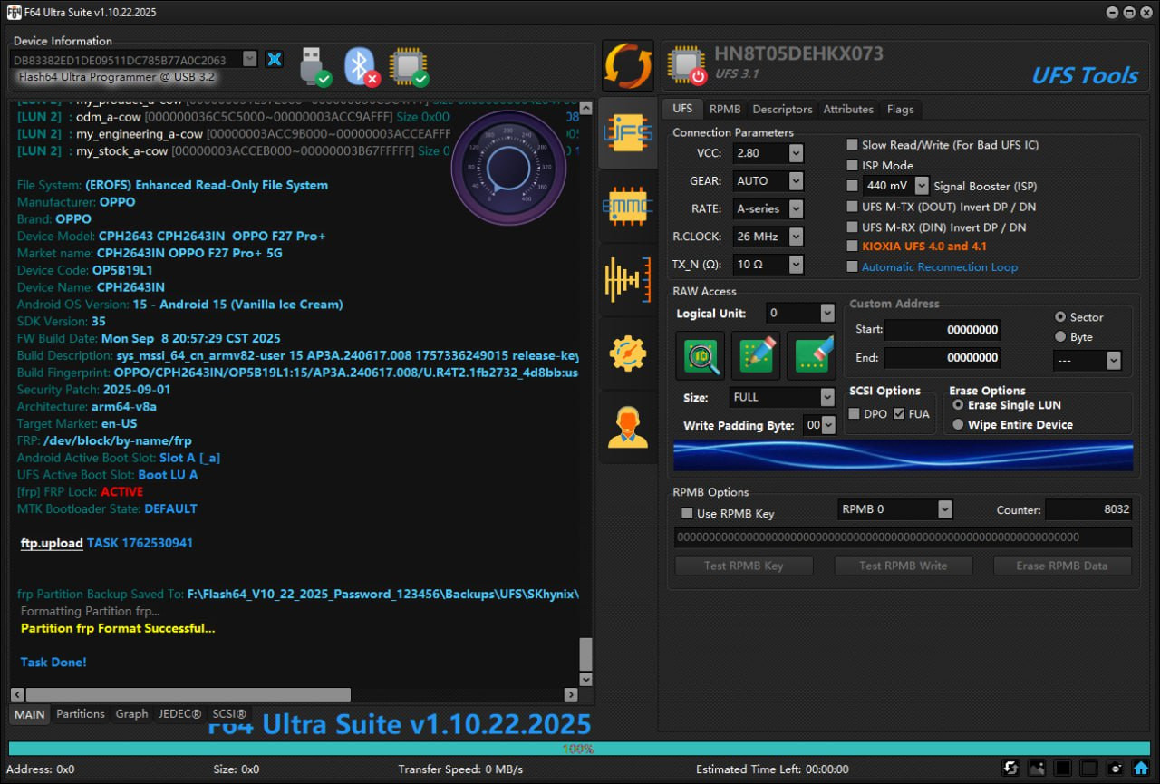Click the camera screenshot icon in status bar

1116,769
